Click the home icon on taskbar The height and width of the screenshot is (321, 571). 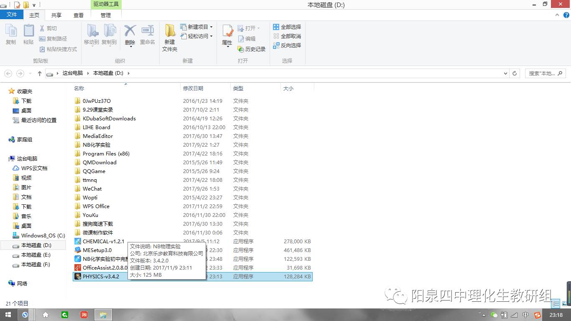46,315
